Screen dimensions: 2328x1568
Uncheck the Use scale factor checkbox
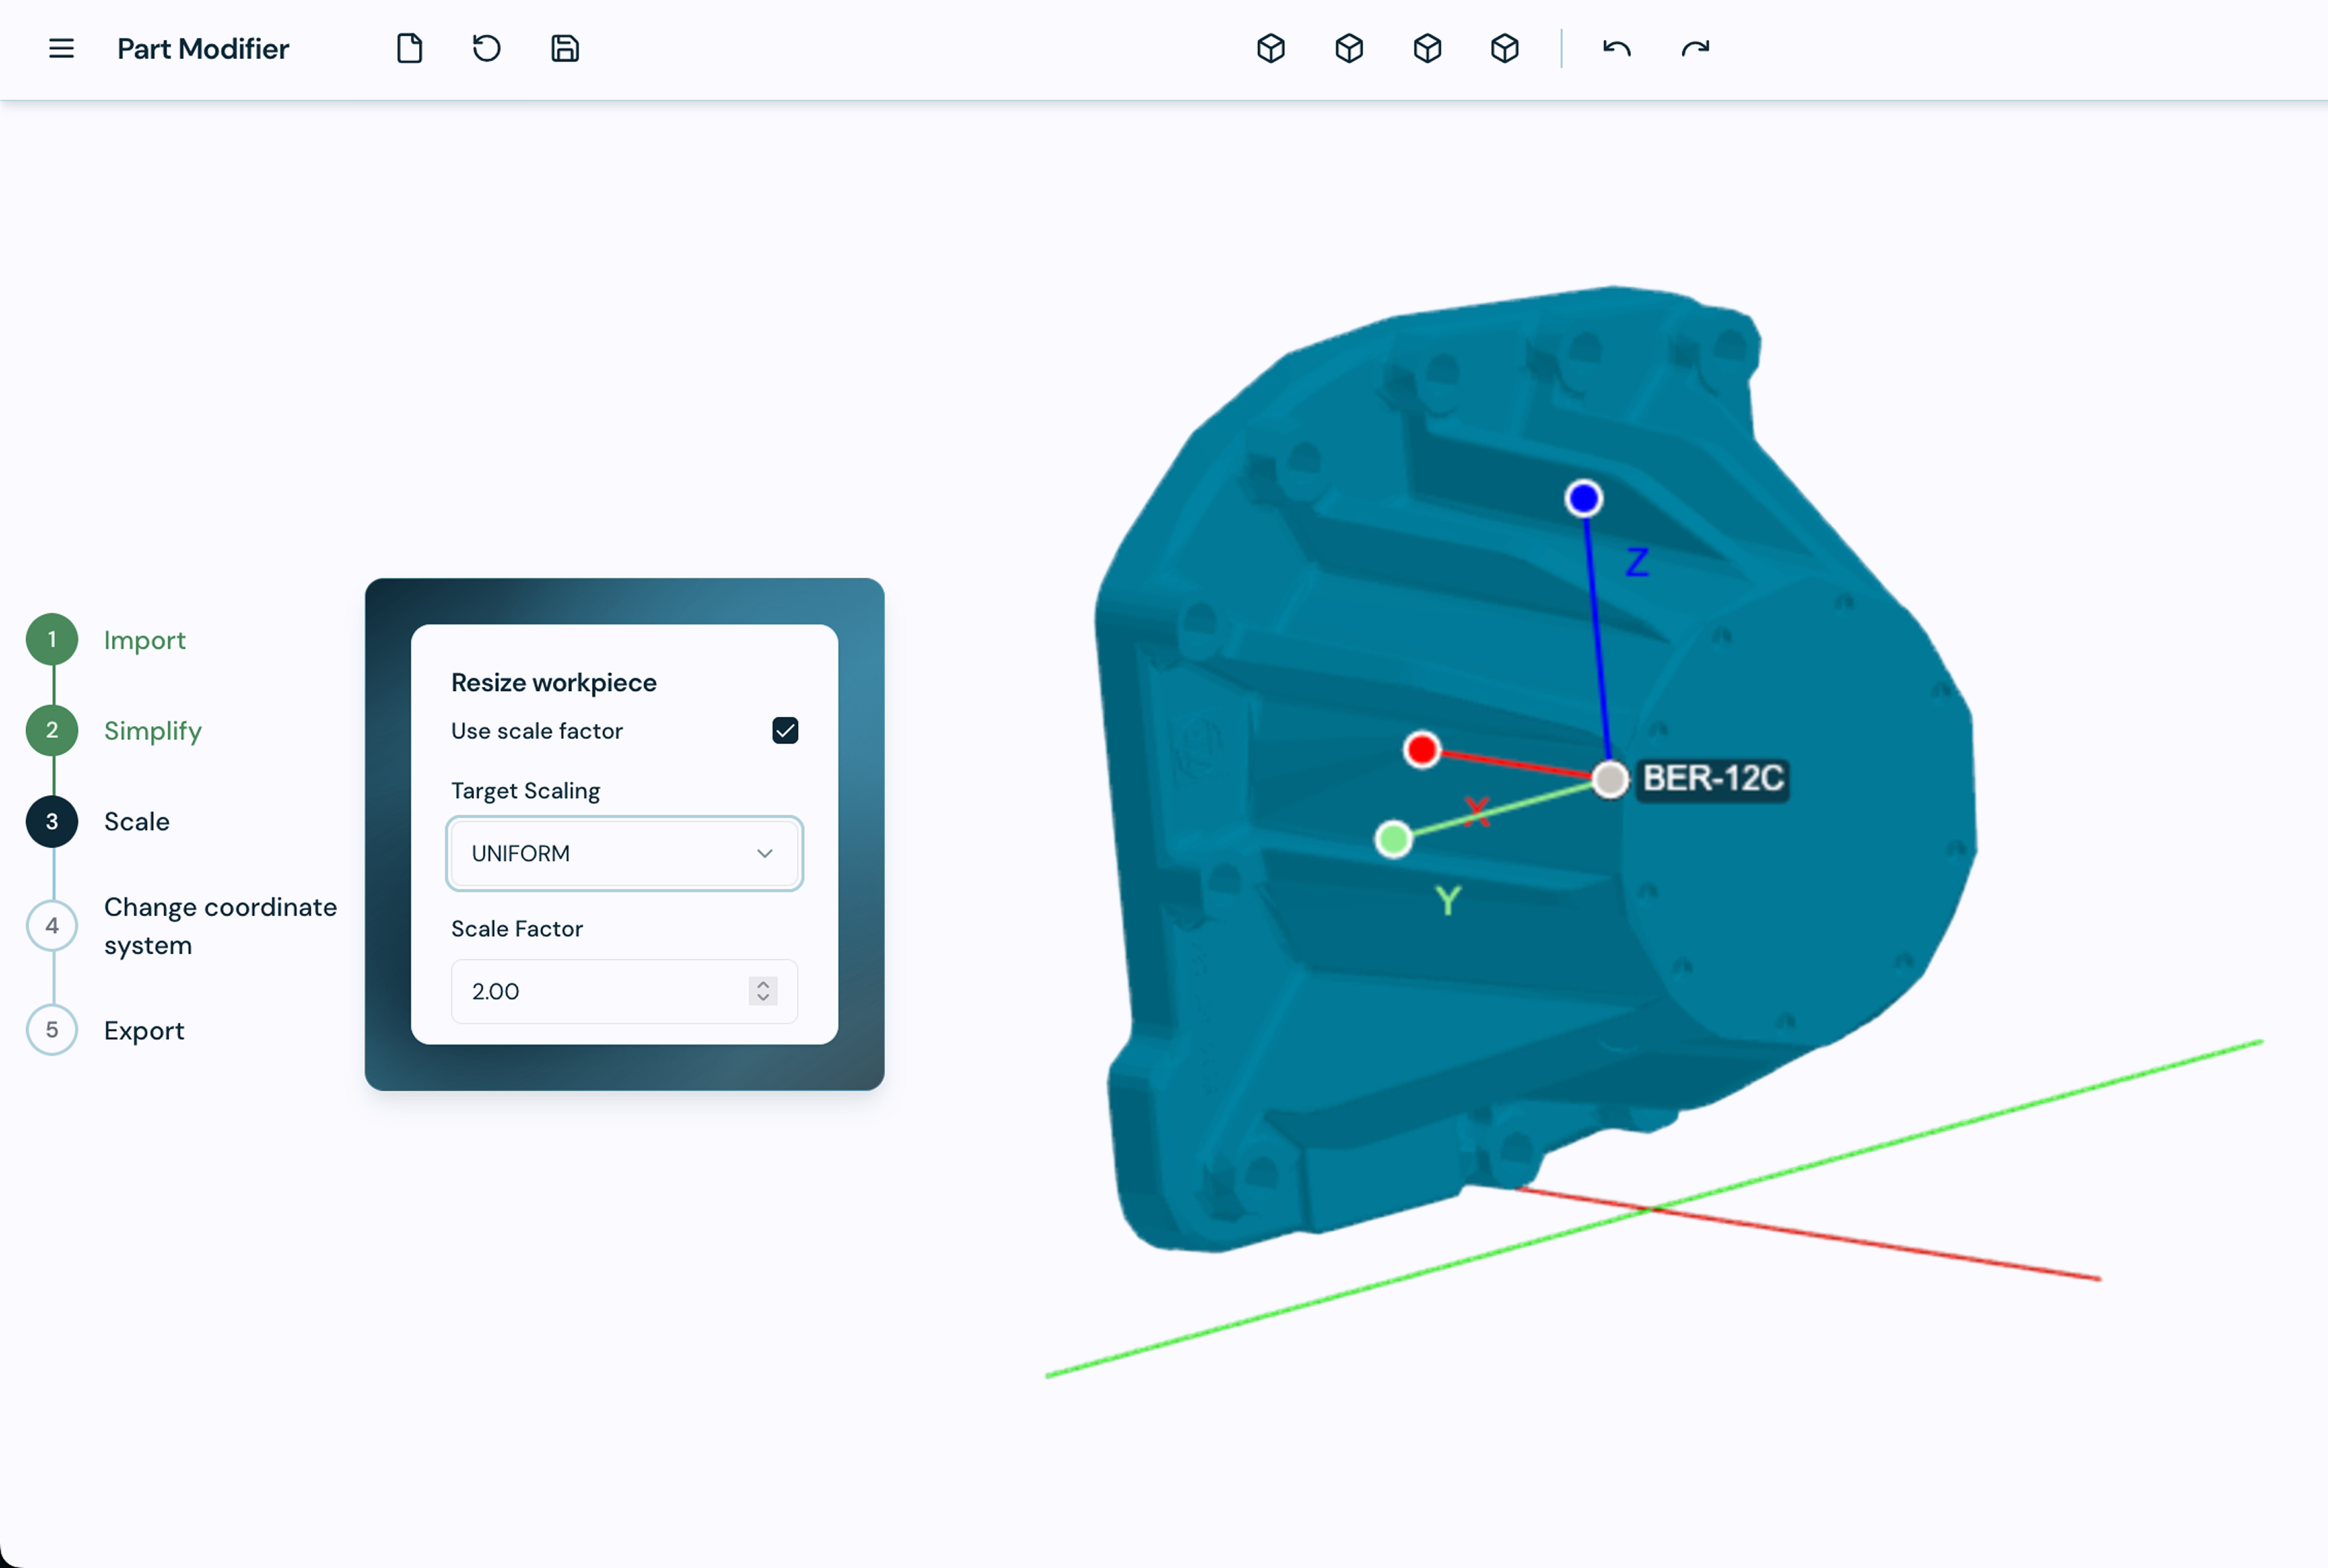pos(785,731)
